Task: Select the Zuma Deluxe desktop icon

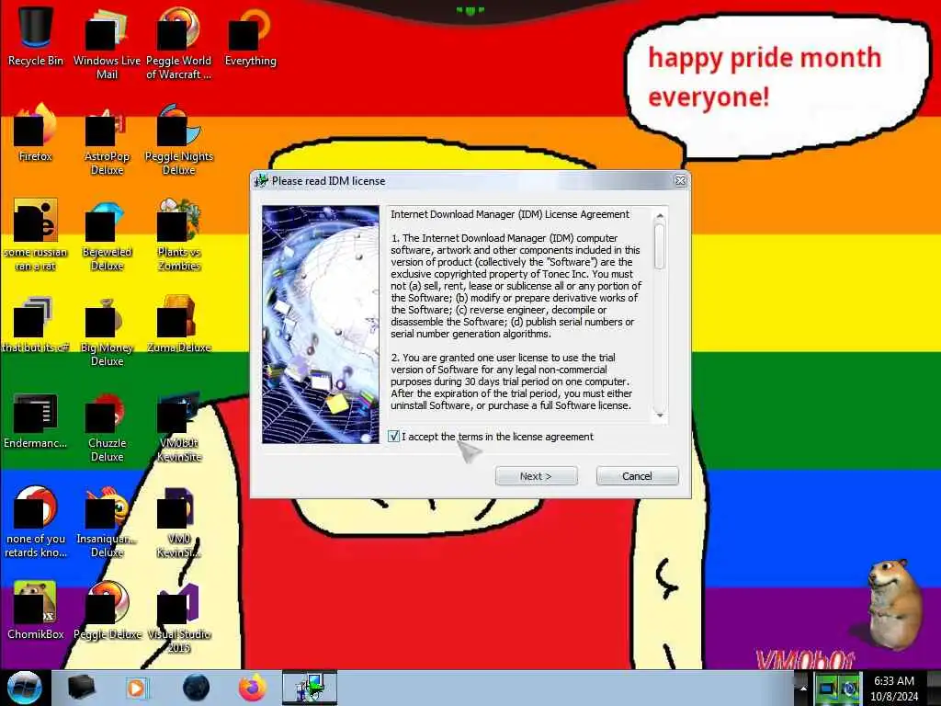Action: click(178, 325)
